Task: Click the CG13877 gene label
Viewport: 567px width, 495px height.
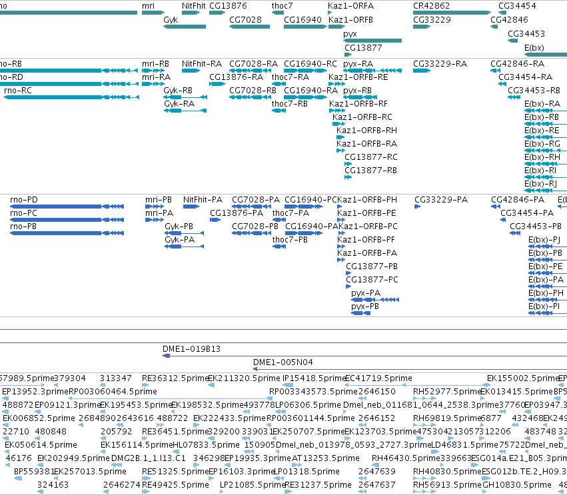Action: [x=363, y=48]
